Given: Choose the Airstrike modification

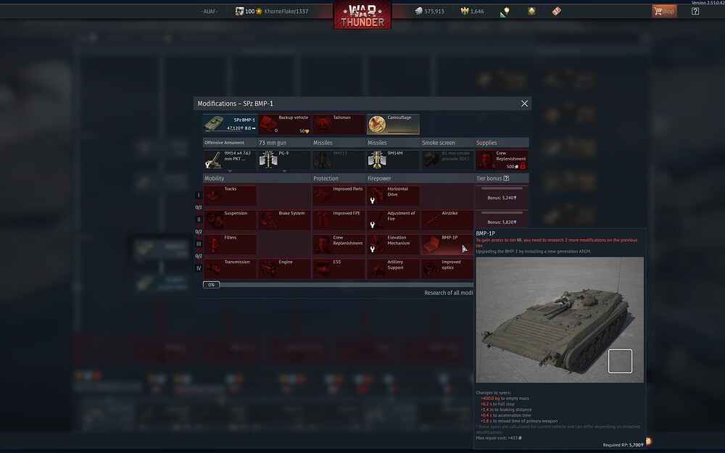Looking at the screenshot, I should pos(447,220).
